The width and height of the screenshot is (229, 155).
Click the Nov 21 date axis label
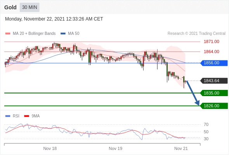(181, 148)
